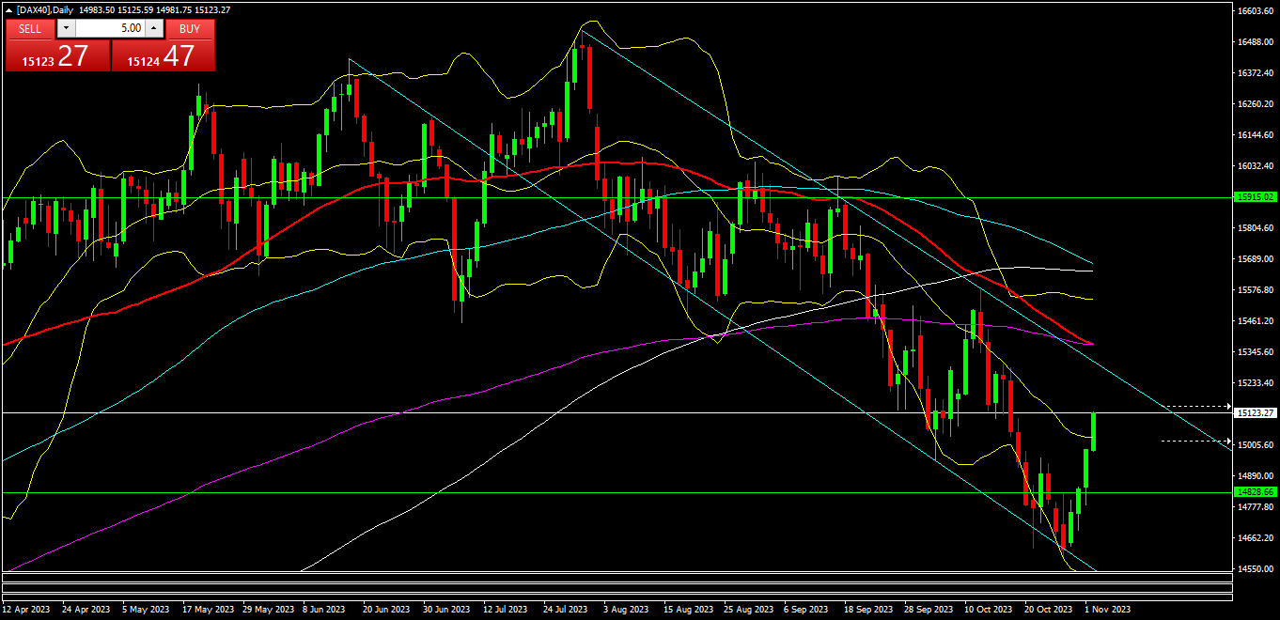1280x620 pixels.
Task: Select the green 14828.66 price level label
Action: pyautogui.click(x=1256, y=492)
